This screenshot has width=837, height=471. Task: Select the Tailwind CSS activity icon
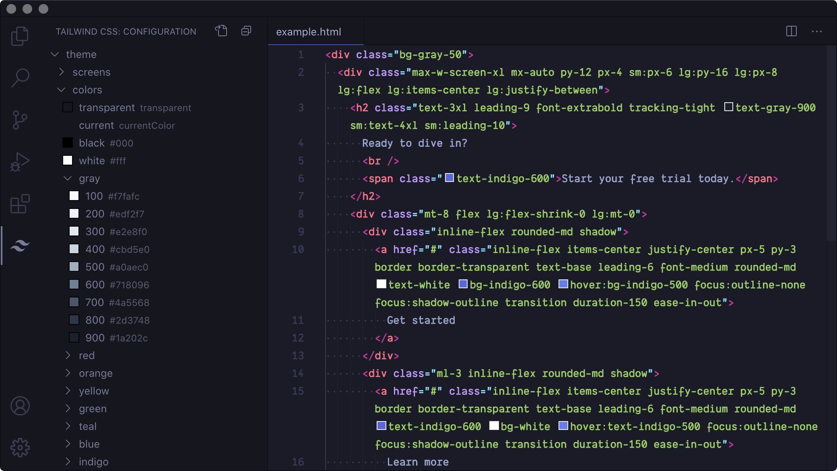(20, 246)
